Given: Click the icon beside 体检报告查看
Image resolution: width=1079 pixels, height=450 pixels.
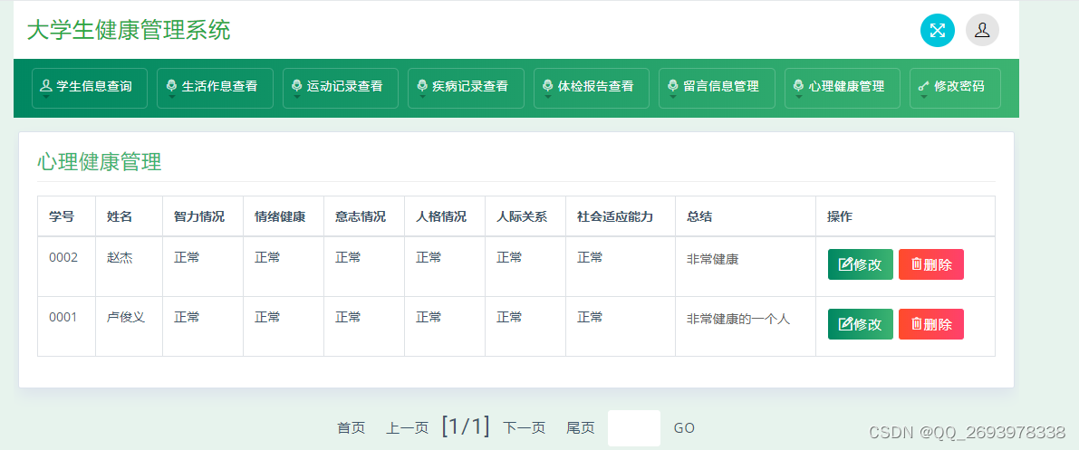Looking at the screenshot, I should (548, 86).
